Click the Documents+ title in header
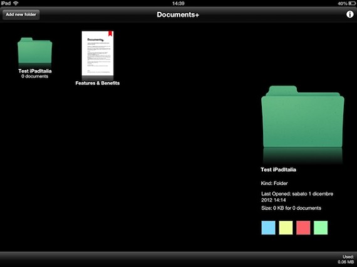Image resolution: width=357 pixels, height=267 pixels. [x=178, y=15]
